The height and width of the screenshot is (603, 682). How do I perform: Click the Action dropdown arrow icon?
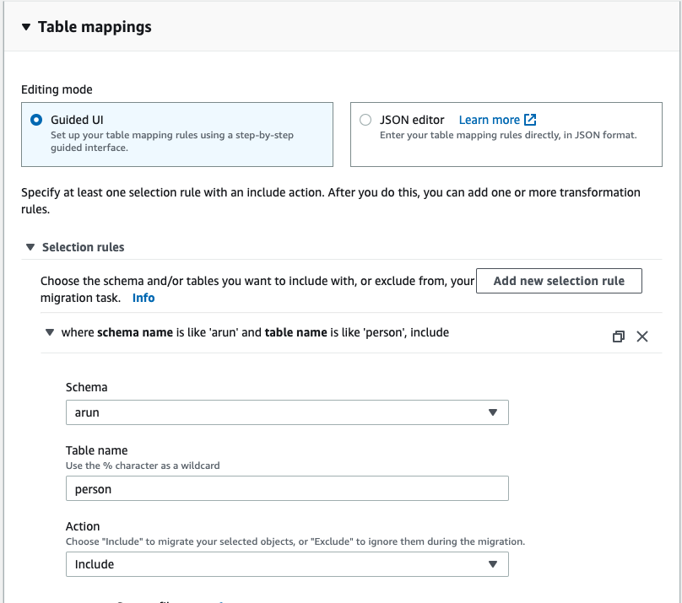click(493, 564)
